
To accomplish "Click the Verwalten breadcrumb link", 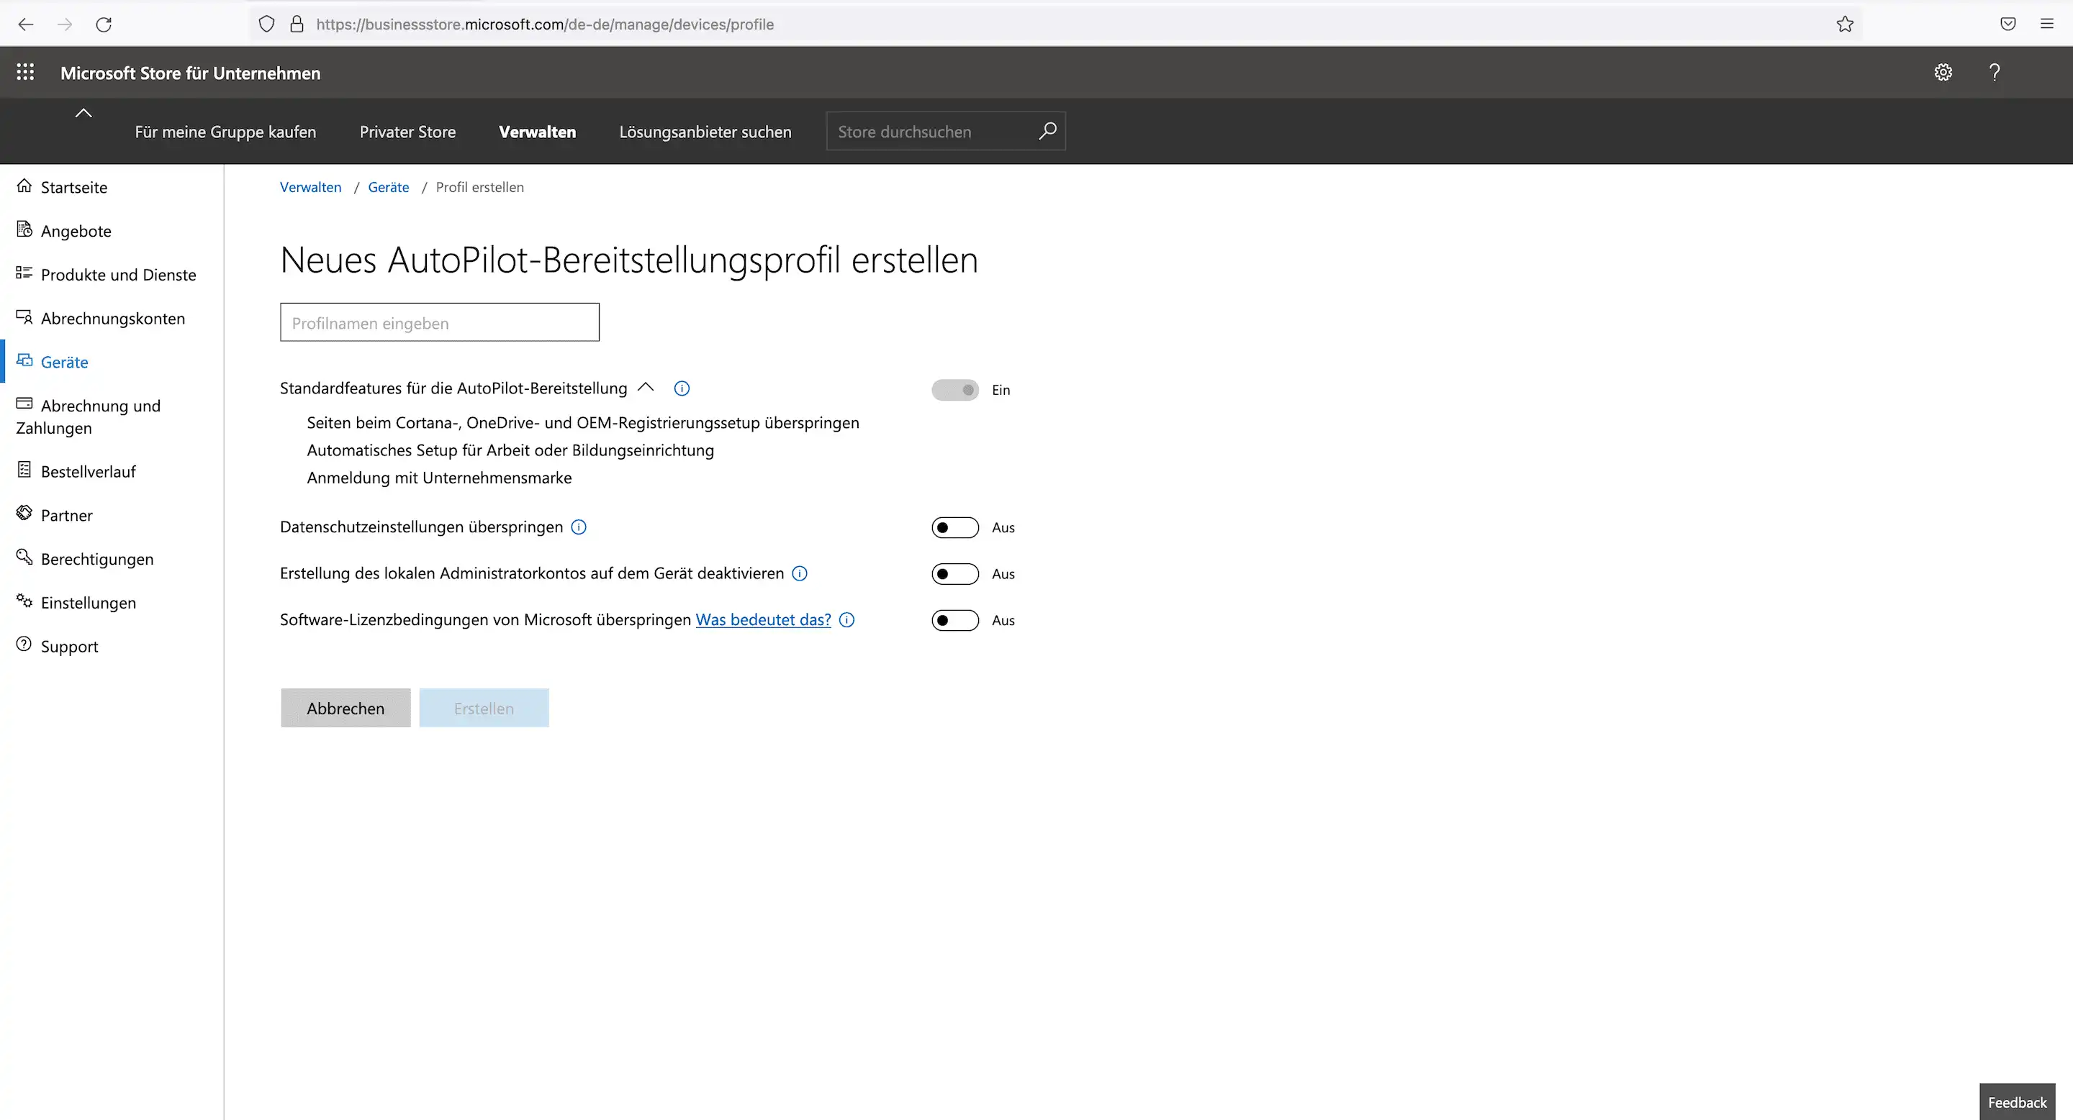I will pyautogui.click(x=311, y=187).
